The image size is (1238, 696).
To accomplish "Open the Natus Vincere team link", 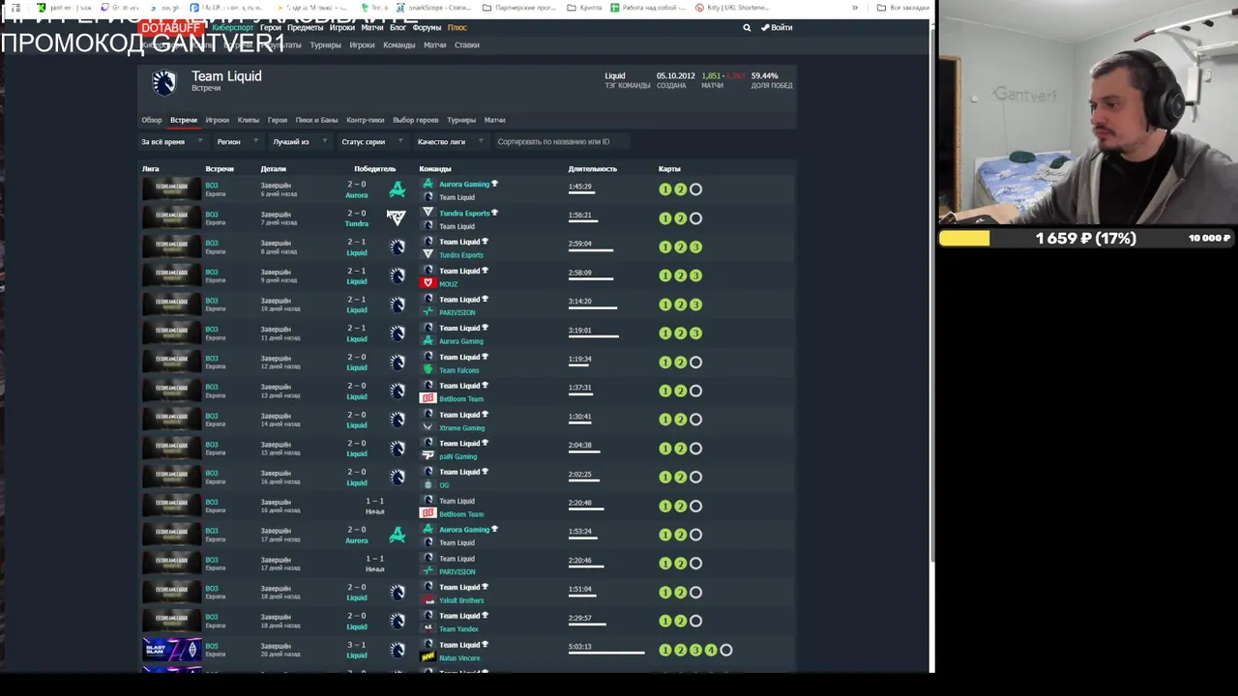I will 459,658.
